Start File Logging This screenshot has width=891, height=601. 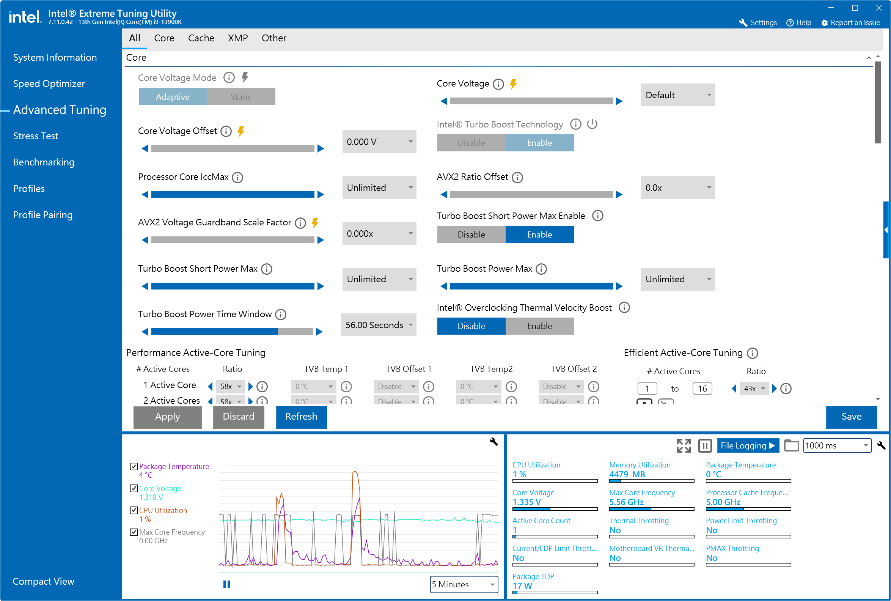pos(747,446)
